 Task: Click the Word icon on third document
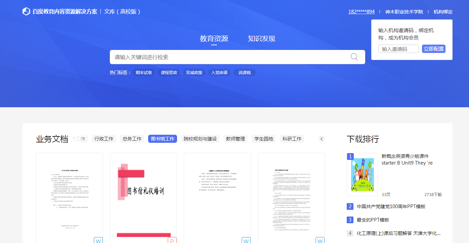[246, 240]
